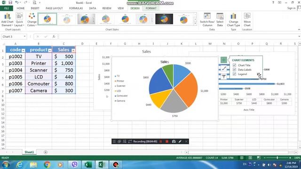The height and width of the screenshot is (169, 301).
Task: Add a new sheet with plus icon
Action: (x=46, y=152)
